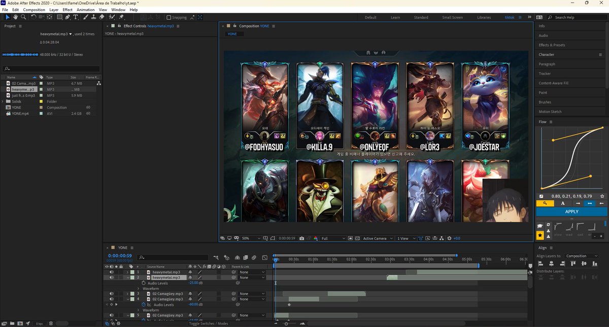Screen dimensions: 609x327
Task: Open the Animation menu
Action: (85, 10)
